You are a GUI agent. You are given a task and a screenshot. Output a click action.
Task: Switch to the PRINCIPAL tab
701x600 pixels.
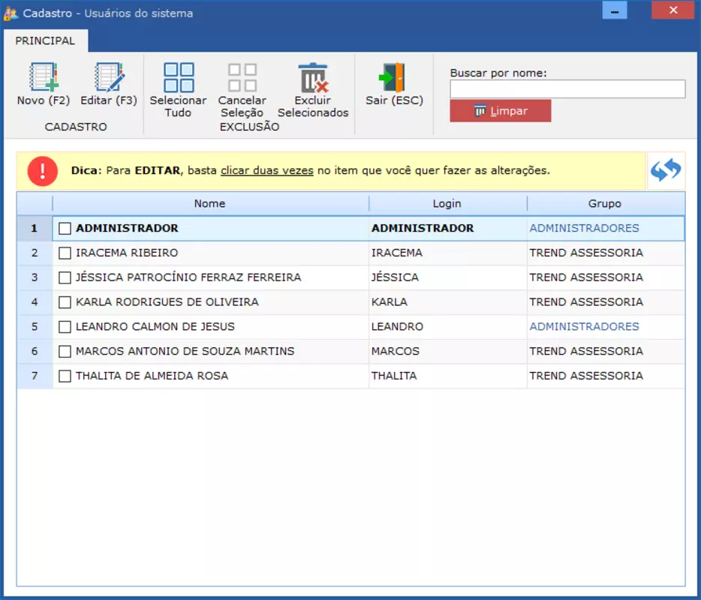45,40
